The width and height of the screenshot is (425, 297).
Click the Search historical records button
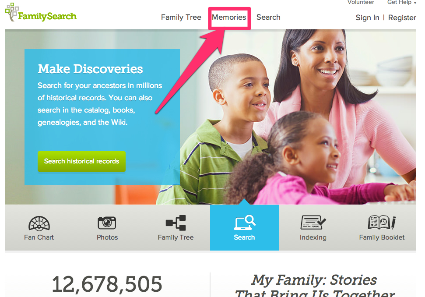(x=81, y=161)
